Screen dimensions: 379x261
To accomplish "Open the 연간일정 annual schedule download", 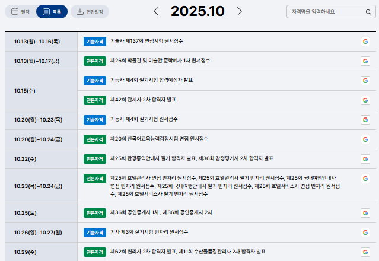I will pyautogui.click(x=90, y=12).
